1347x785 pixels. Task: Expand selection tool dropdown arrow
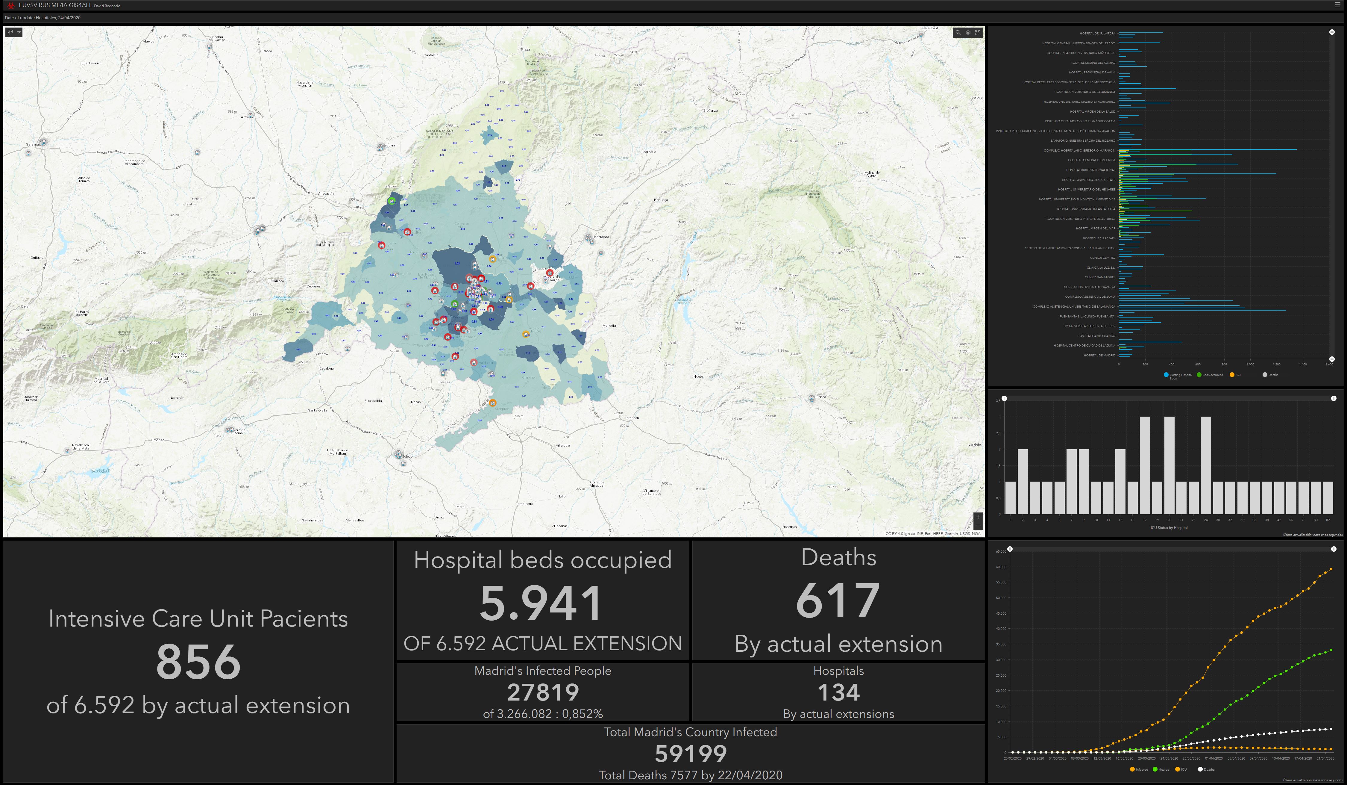point(19,32)
